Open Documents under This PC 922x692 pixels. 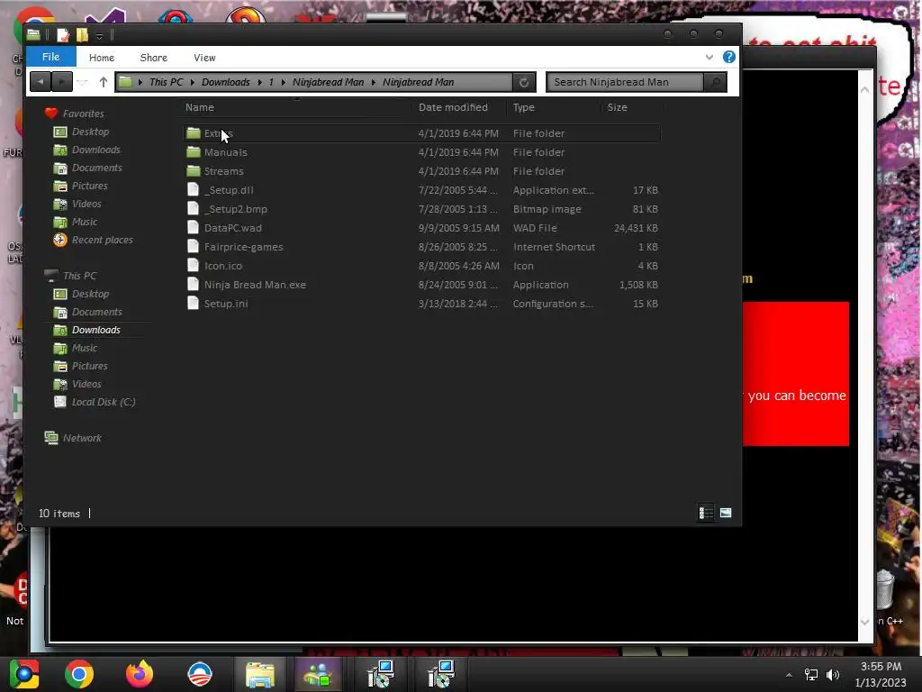coord(97,312)
